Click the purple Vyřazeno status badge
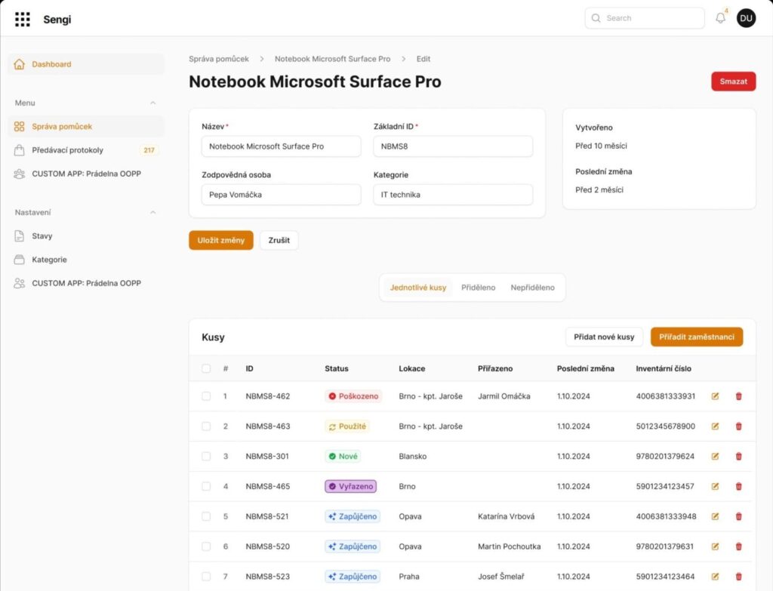 [350, 487]
